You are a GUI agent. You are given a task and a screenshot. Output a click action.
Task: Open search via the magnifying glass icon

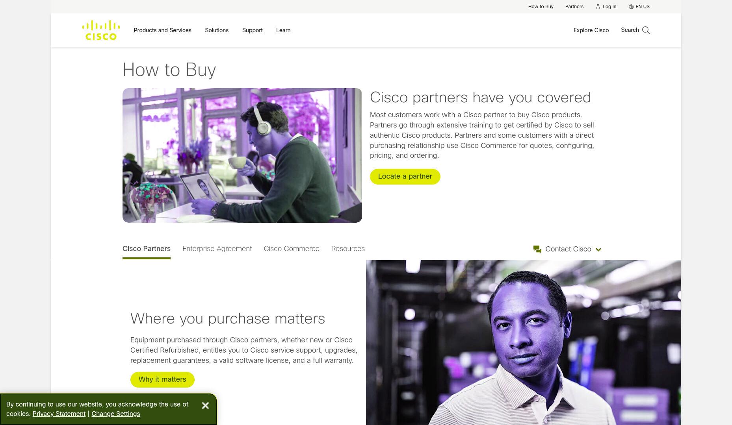(x=646, y=30)
